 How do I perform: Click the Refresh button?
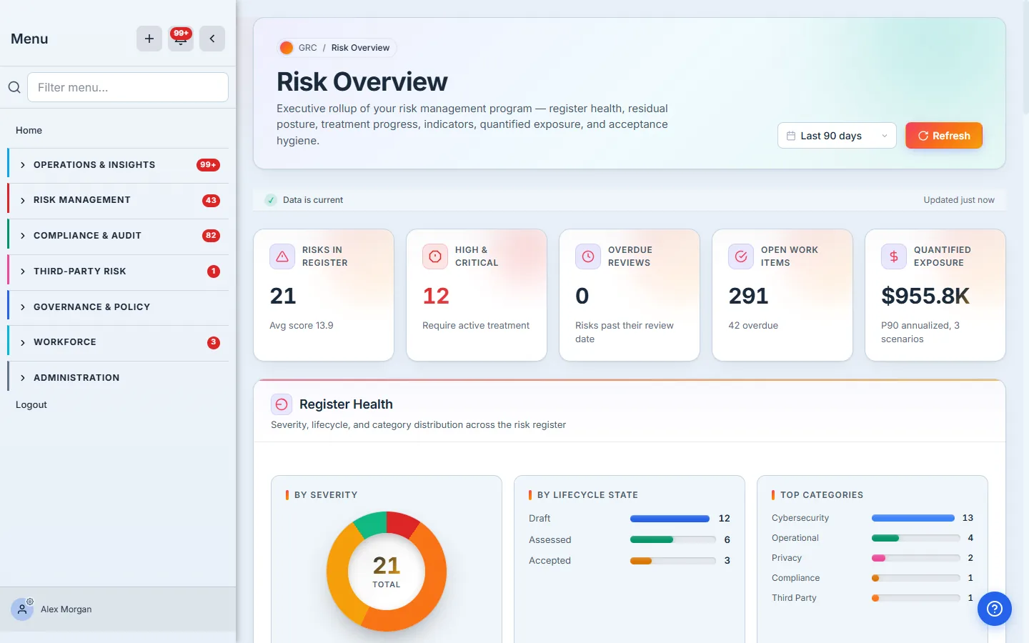(944, 136)
